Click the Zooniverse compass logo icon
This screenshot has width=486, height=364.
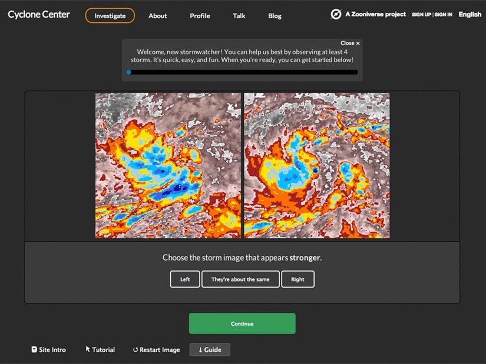click(x=336, y=14)
